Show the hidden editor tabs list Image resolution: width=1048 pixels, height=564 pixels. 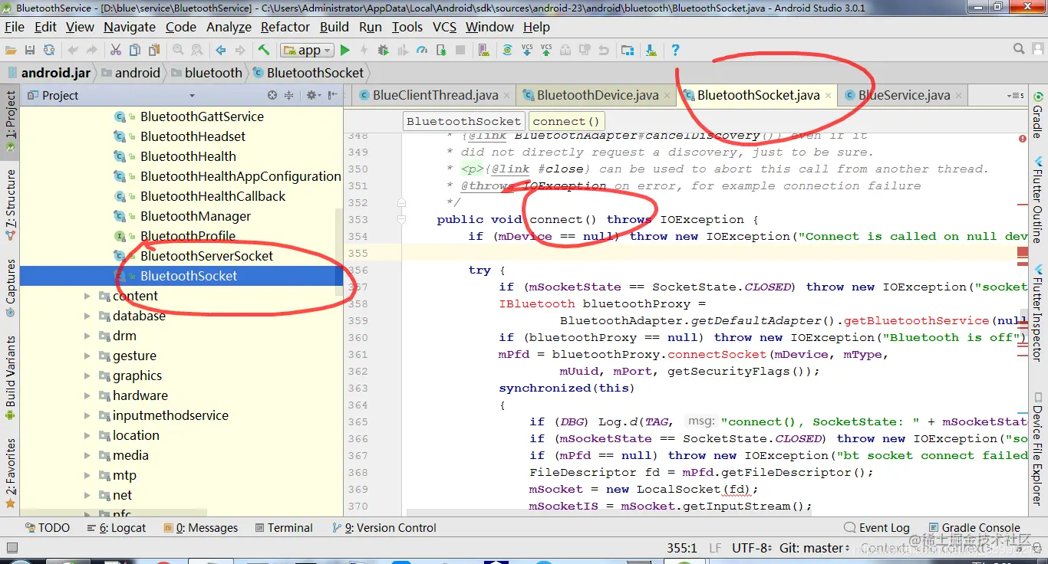point(1015,96)
